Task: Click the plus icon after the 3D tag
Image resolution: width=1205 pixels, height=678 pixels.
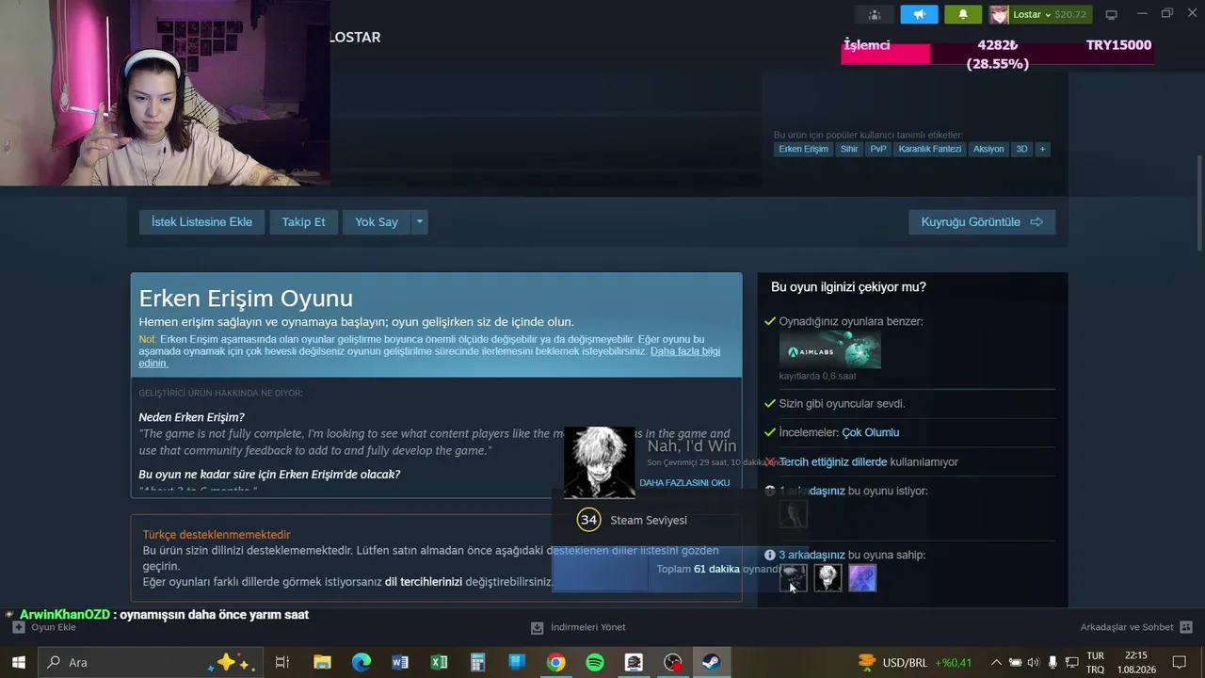Action: (x=1042, y=149)
